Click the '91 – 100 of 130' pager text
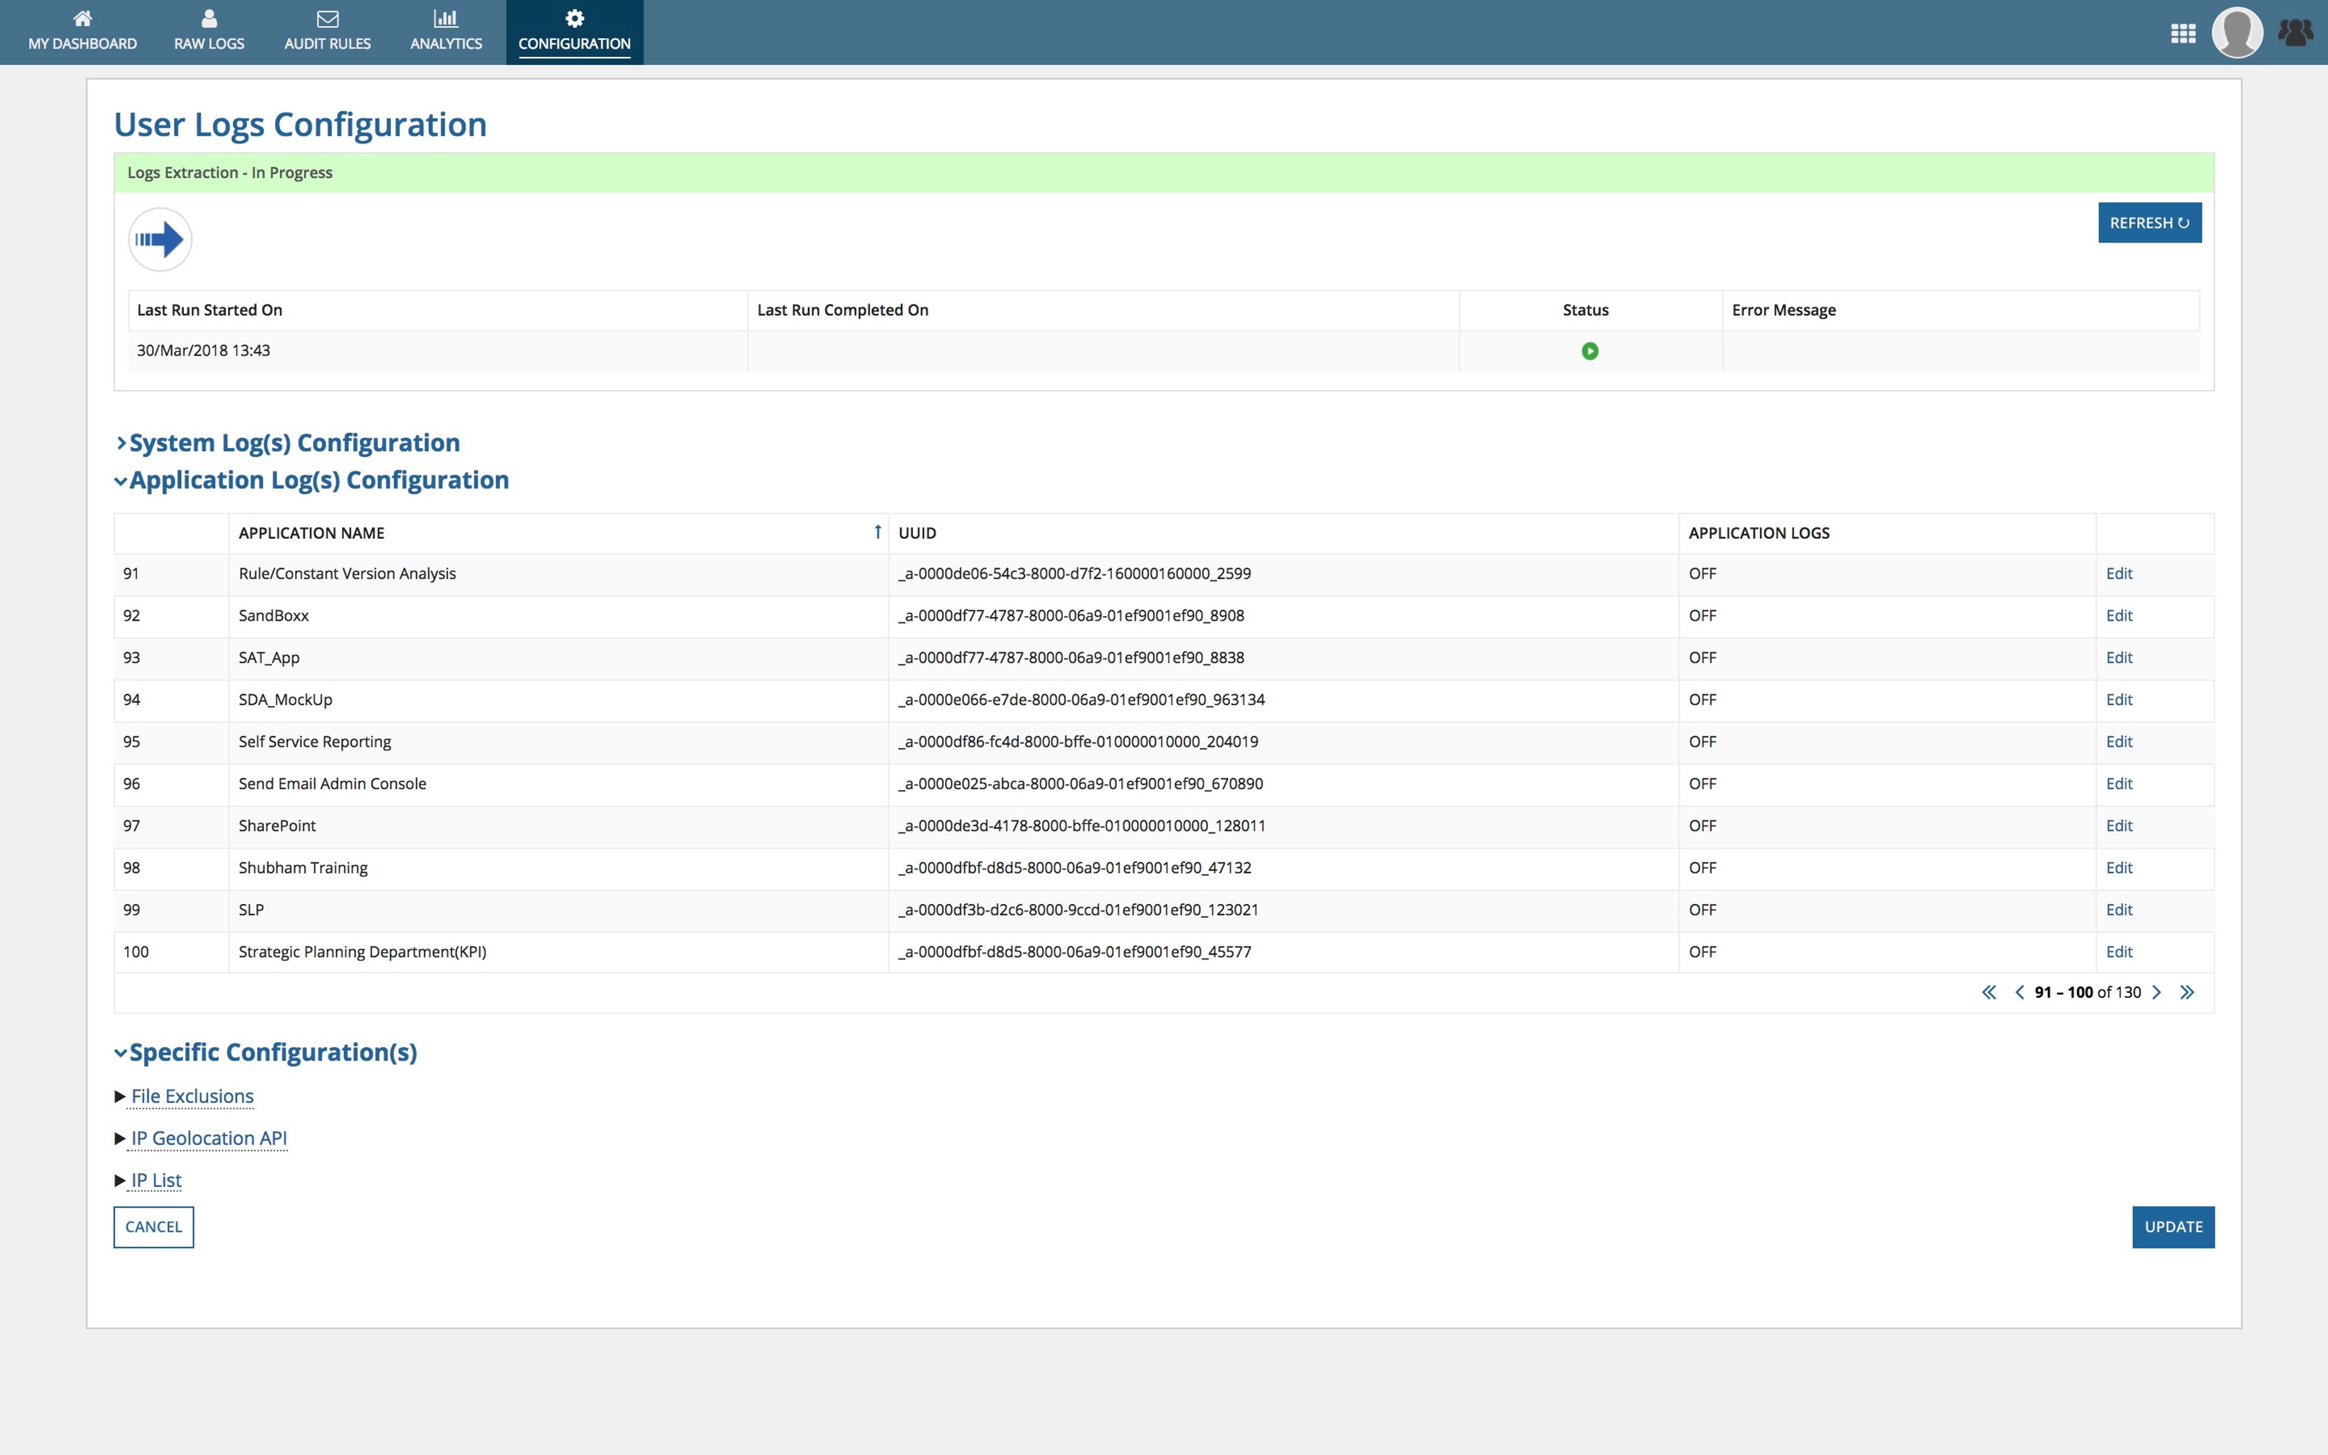The image size is (2328, 1455). [2087, 992]
